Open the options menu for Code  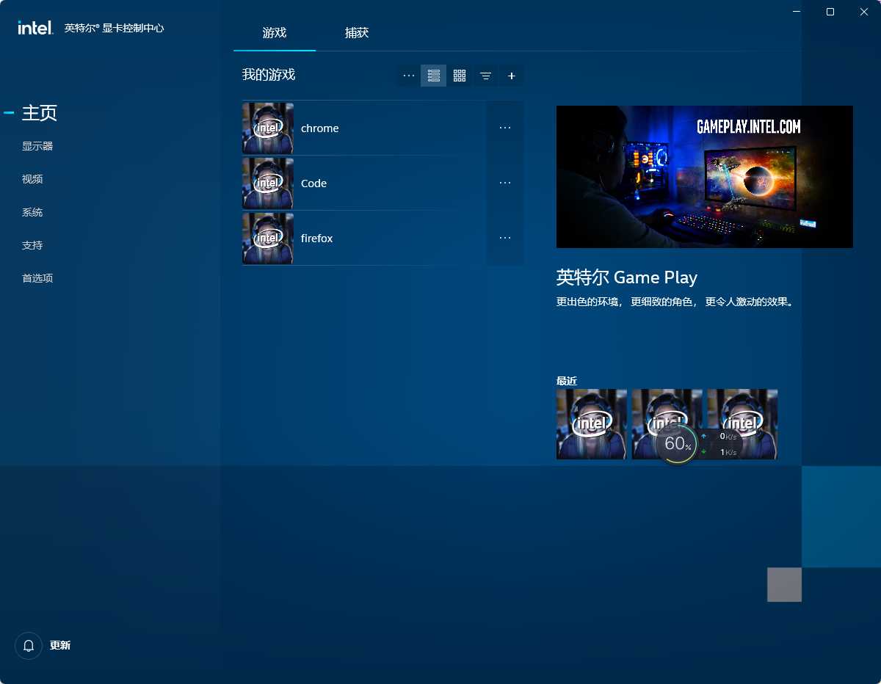[505, 183]
